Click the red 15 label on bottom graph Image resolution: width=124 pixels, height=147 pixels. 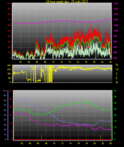pos(10,115)
